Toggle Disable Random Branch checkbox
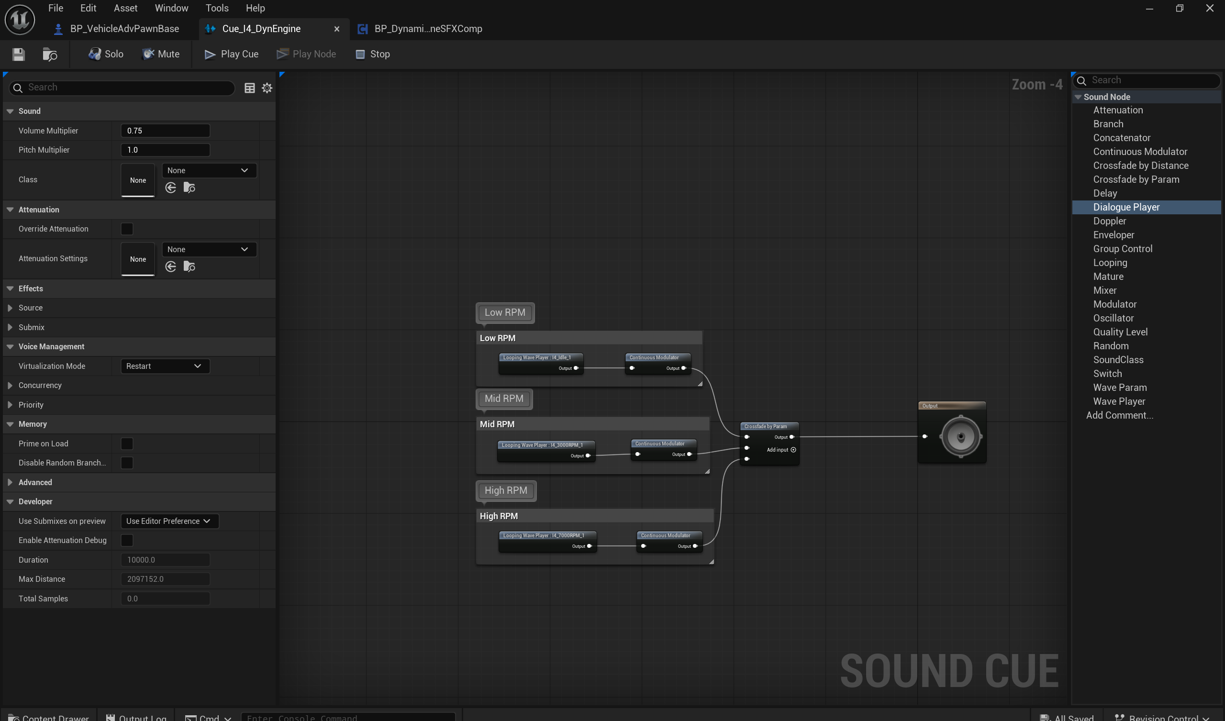The image size is (1225, 721). click(x=127, y=463)
